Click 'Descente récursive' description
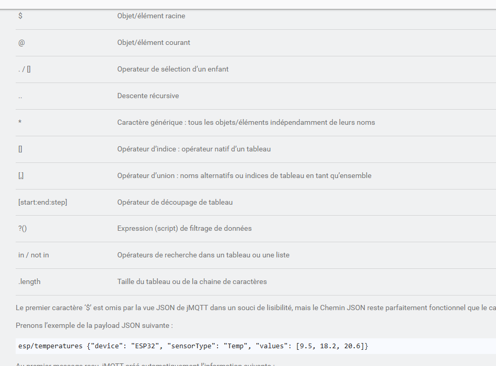The width and height of the screenshot is (496, 366). (148, 96)
